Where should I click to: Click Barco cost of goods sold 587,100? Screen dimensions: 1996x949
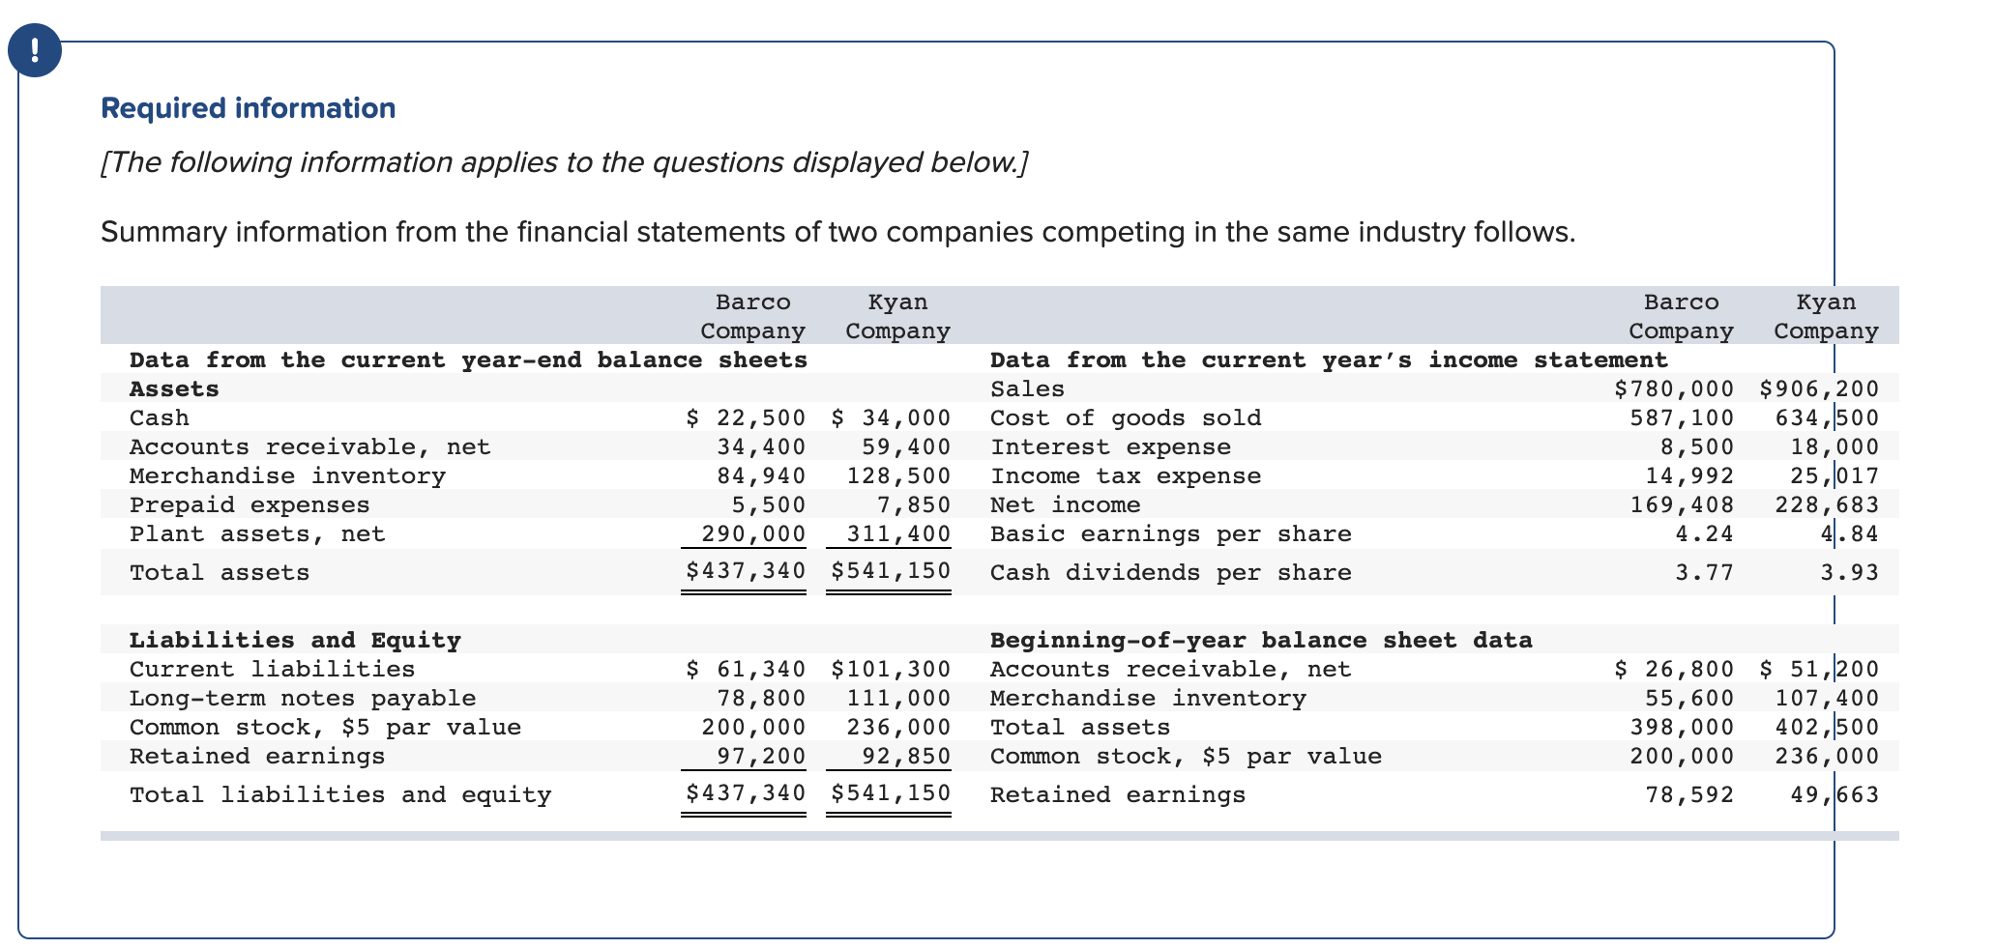(1682, 417)
